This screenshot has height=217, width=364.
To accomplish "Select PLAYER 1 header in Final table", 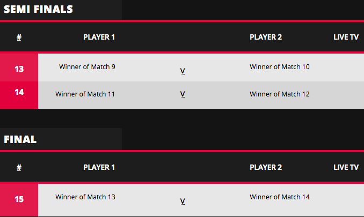I will 99,167.
